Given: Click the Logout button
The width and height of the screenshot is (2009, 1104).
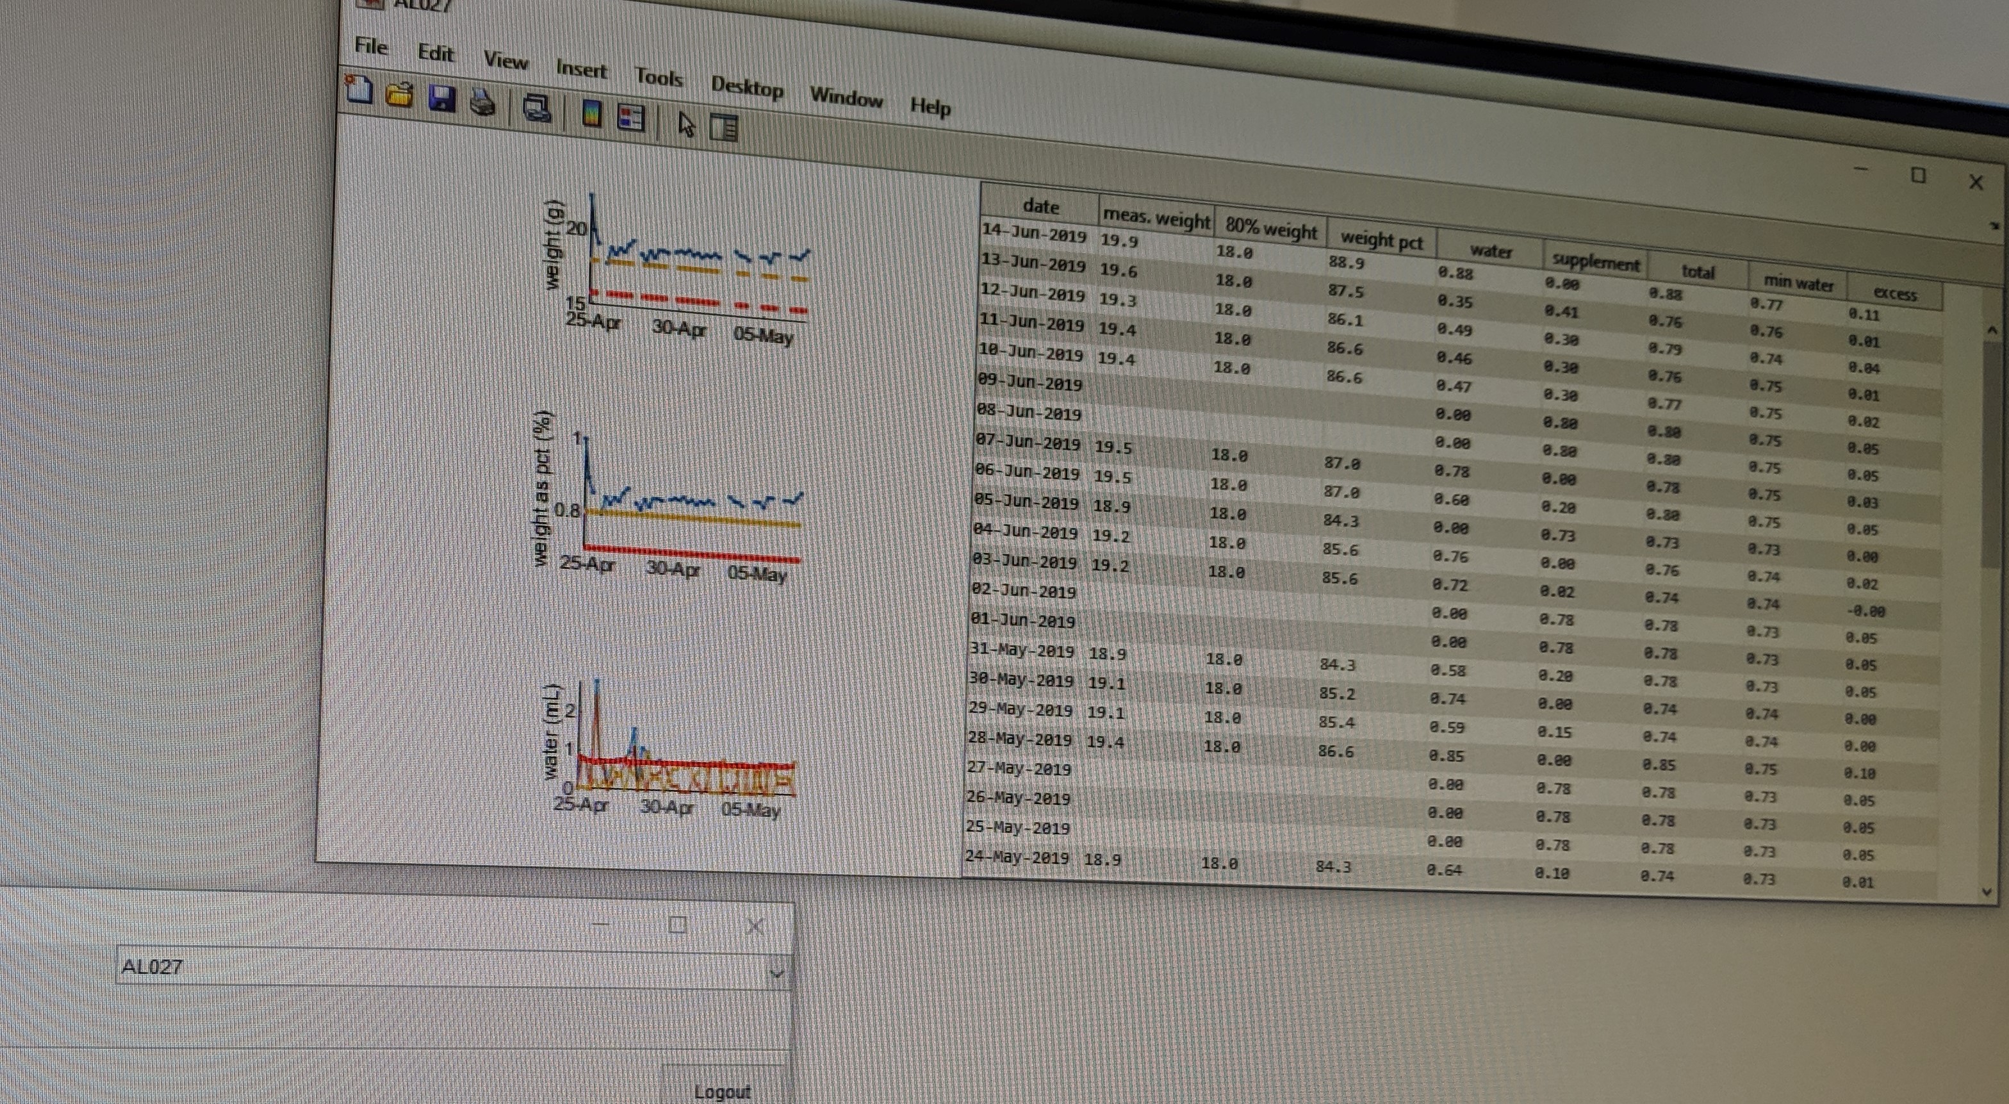Looking at the screenshot, I should click(x=722, y=1090).
